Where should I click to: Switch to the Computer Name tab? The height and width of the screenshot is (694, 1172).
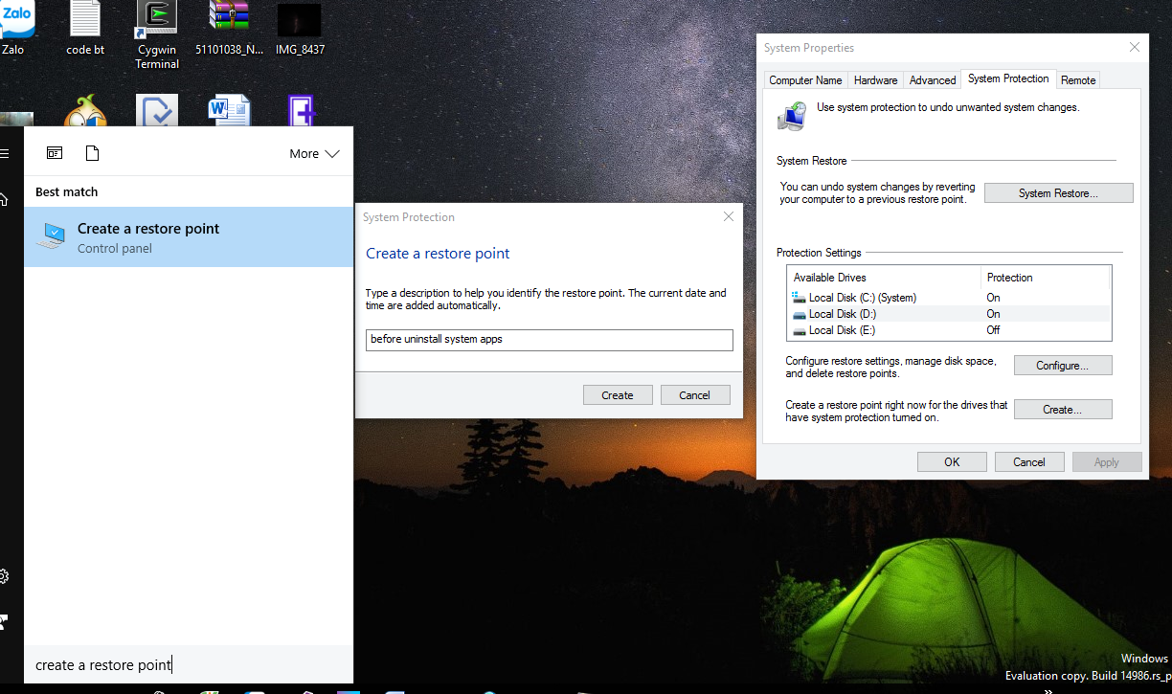[806, 80]
